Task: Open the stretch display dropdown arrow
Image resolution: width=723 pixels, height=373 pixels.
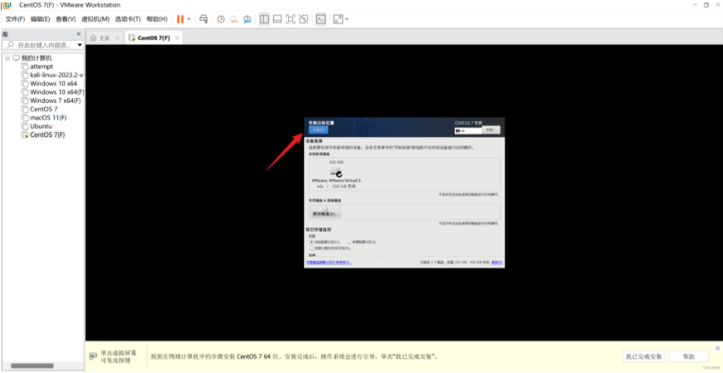Action: (x=347, y=19)
